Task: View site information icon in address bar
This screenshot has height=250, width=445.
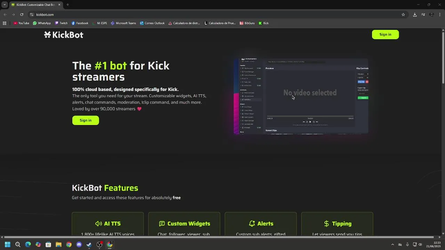Action: (x=32, y=15)
